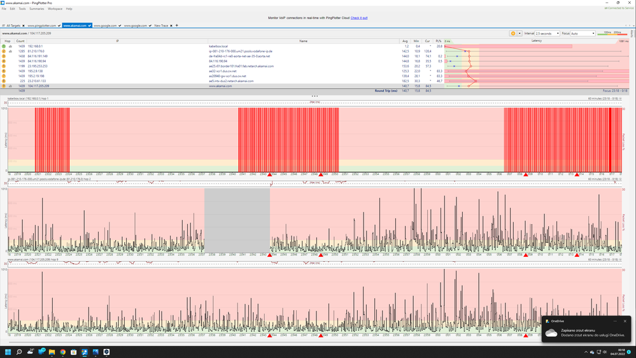
Task: Click hop 9 graph icon for 104.117.205.209
Action: 10,85
